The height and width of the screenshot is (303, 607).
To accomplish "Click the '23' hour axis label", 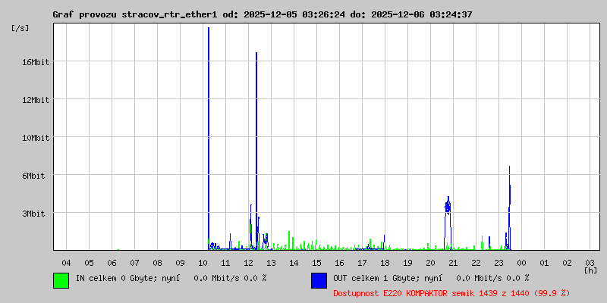I will click(498, 263).
